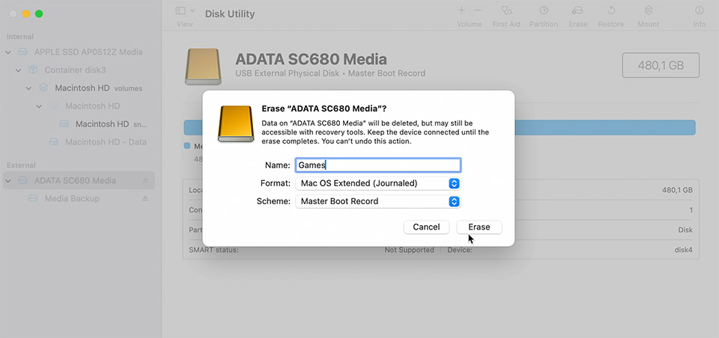Image resolution: width=719 pixels, height=338 pixels.
Task: Click the Erase toolbar icon
Action: click(x=577, y=10)
